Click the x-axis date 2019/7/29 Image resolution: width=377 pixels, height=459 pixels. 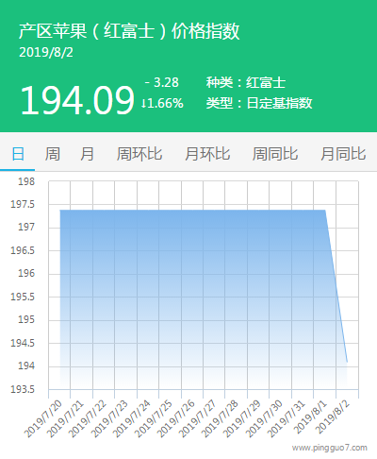(x=242, y=418)
